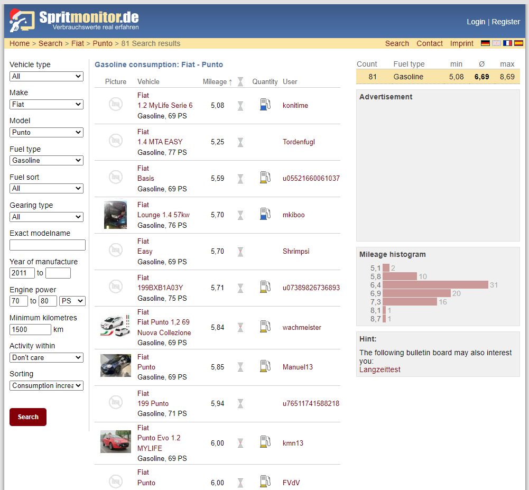Click placeholder picture for 1.2 MyLife Serie 6
This screenshot has height=490, width=529.
(x=116, y=104)
